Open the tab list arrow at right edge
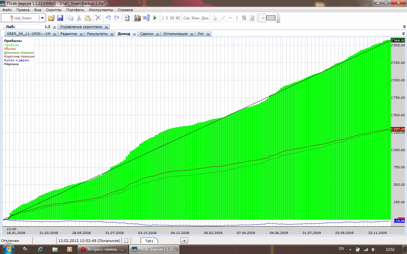The image size is (407, 254). tap(404, 34)
